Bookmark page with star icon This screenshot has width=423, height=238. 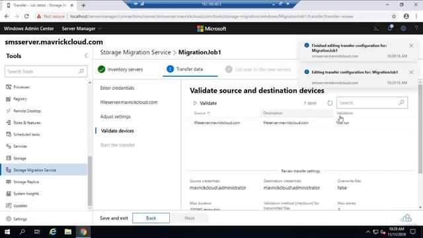394,16
